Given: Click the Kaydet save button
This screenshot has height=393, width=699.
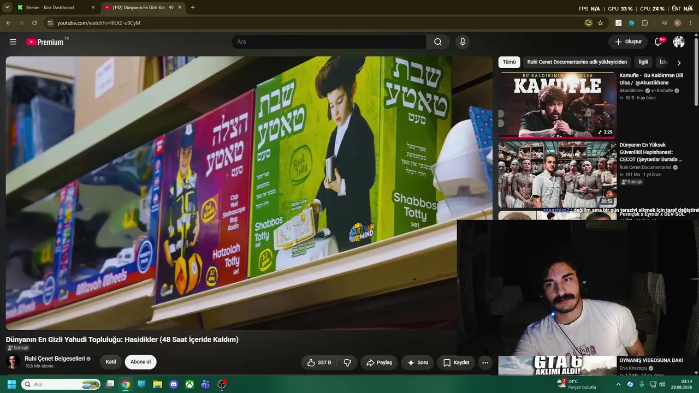Looking at the screenshot, I should pos(456,362).
